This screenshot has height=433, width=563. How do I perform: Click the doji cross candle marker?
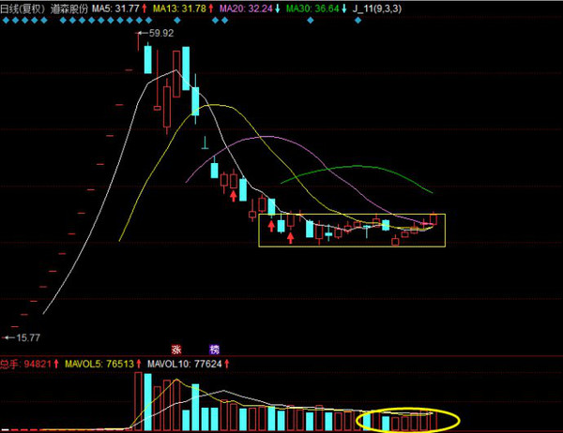click(x=205, y=142)
